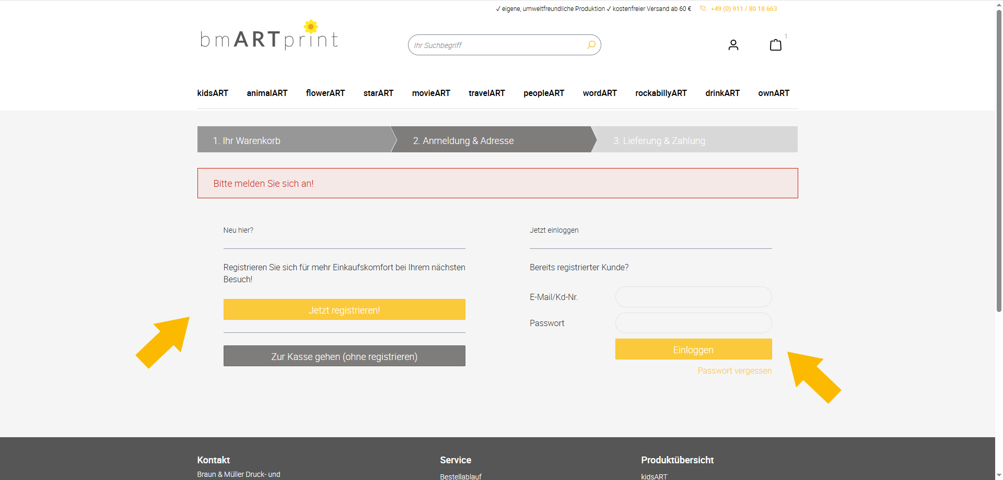The width and height of the screenshot is (1003, 480).
Task: Select the flowerART menu item
Action: (325, 93)
